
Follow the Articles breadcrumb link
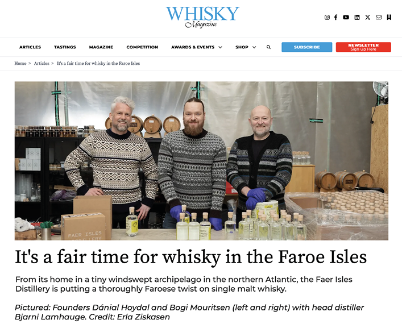(42, 63)
